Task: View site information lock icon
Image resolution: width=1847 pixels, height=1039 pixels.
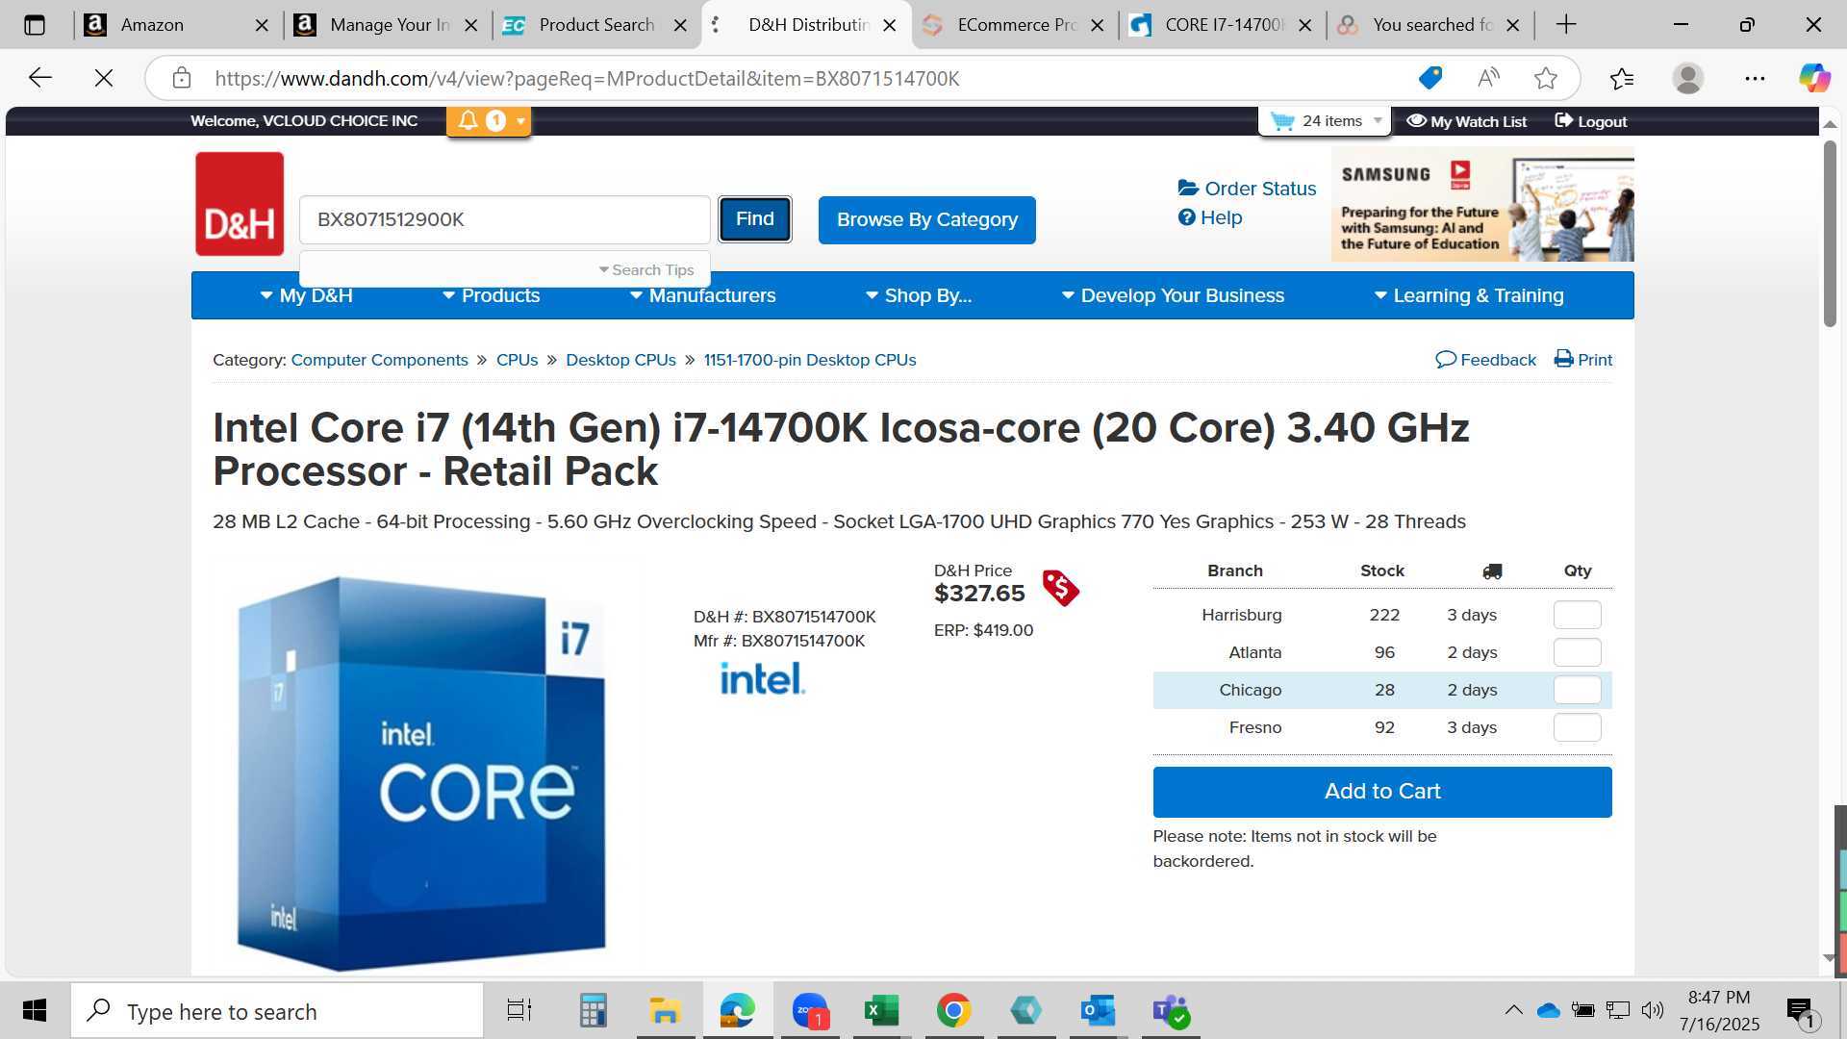Action: [x=182, y=78]
